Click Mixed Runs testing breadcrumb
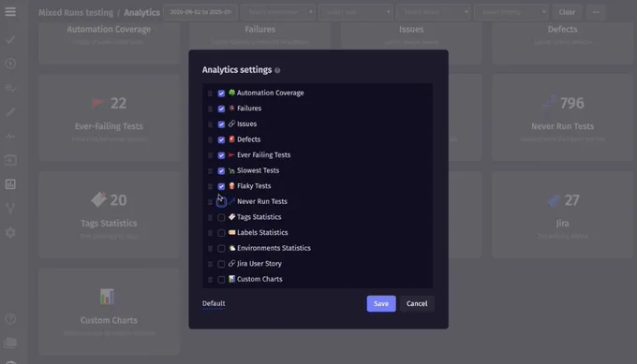This screenshot has height=364, width=637. [76, 12]
